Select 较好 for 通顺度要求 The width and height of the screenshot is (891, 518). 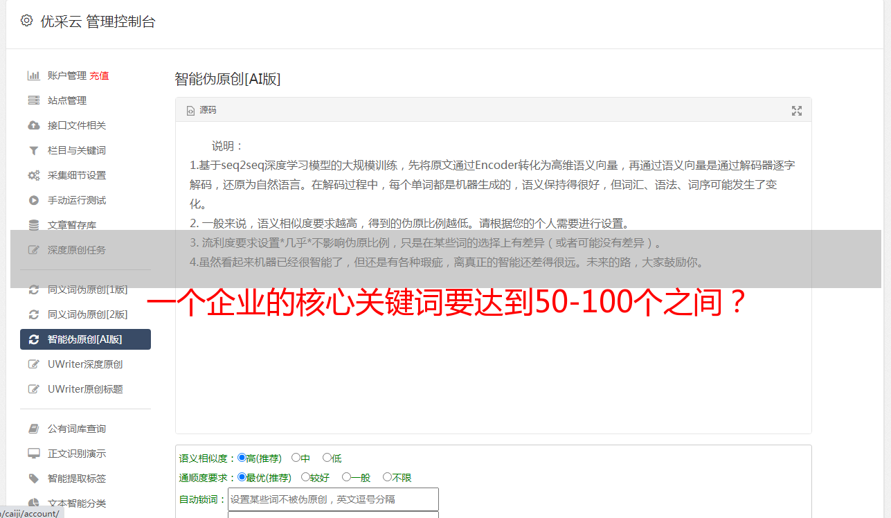point(305,477)
